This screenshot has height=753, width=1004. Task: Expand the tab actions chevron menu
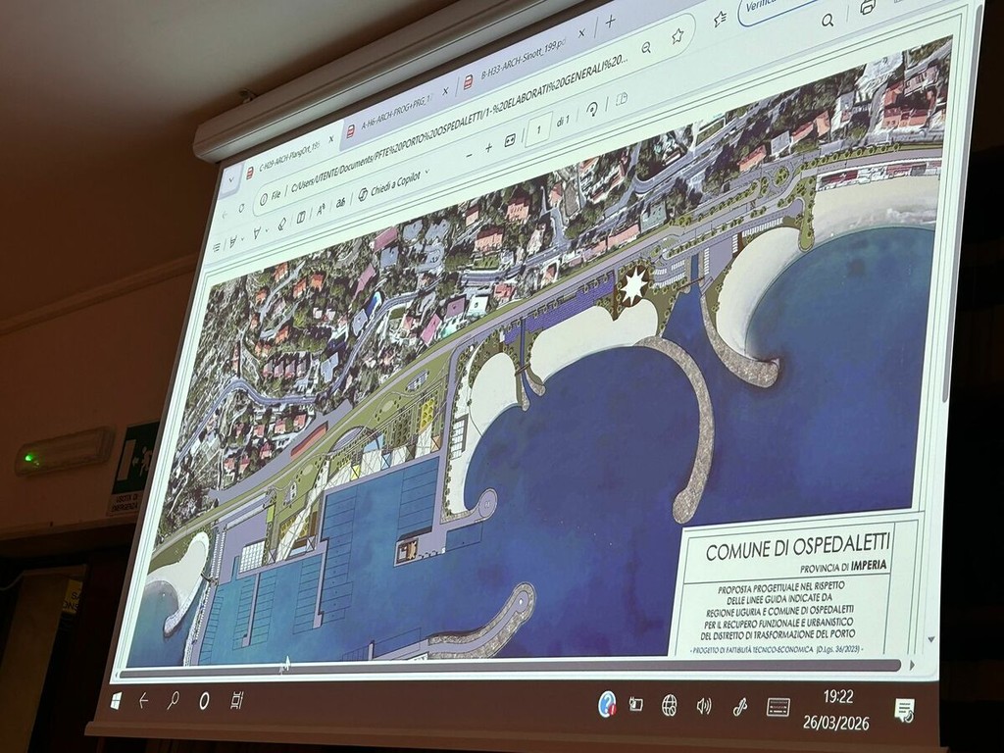click(231, 183)
